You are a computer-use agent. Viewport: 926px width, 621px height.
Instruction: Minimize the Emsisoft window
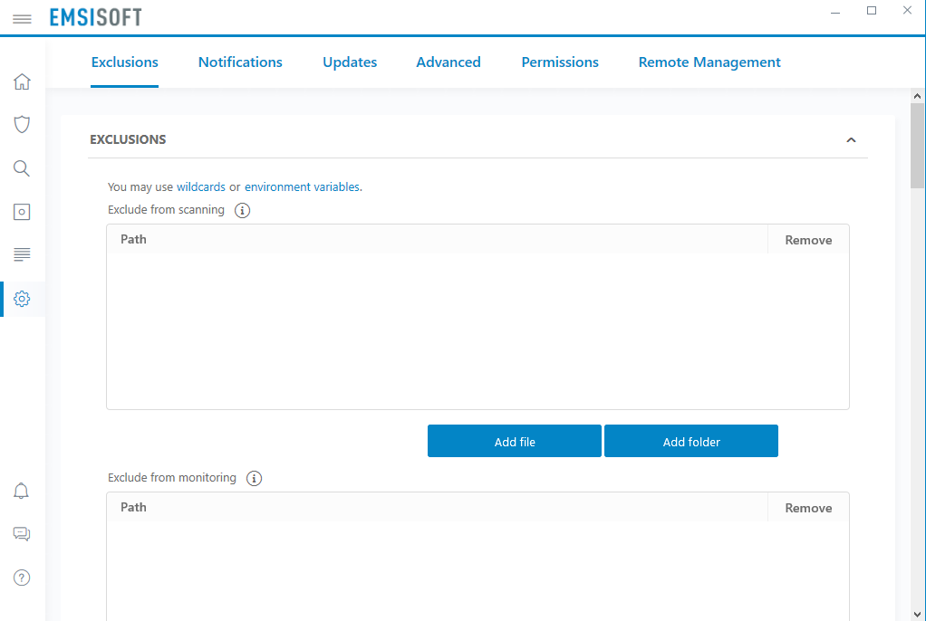click(x=835, y=12)
